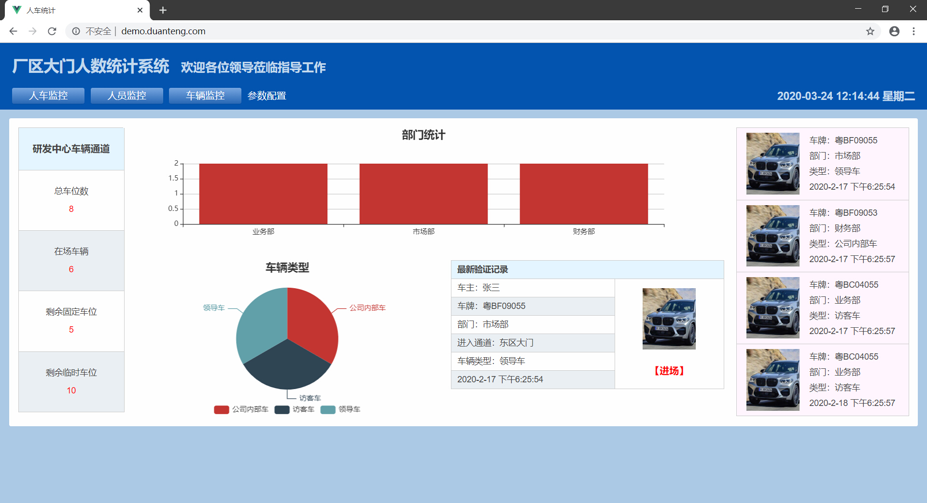Switch to the 人员监控 tab

tap(126, 96)
